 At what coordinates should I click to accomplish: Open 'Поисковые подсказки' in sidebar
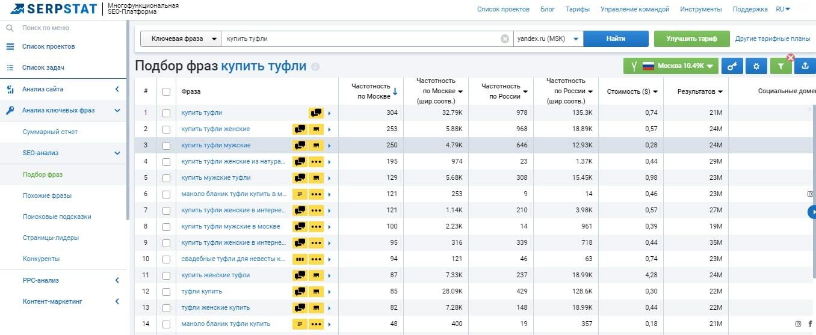[x=57, y=217]
